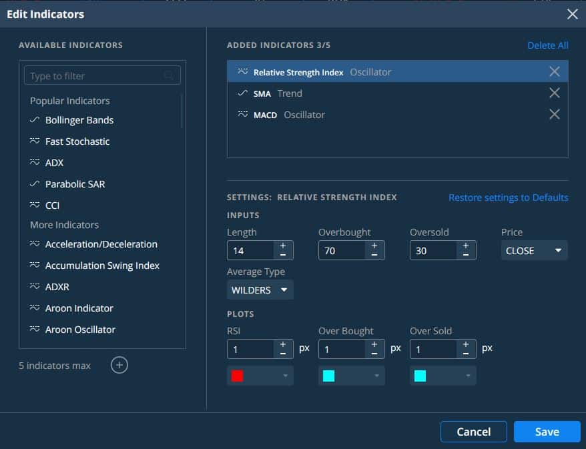
Task: Select the Aroon Oscillator entry
Action: point(80,329)
